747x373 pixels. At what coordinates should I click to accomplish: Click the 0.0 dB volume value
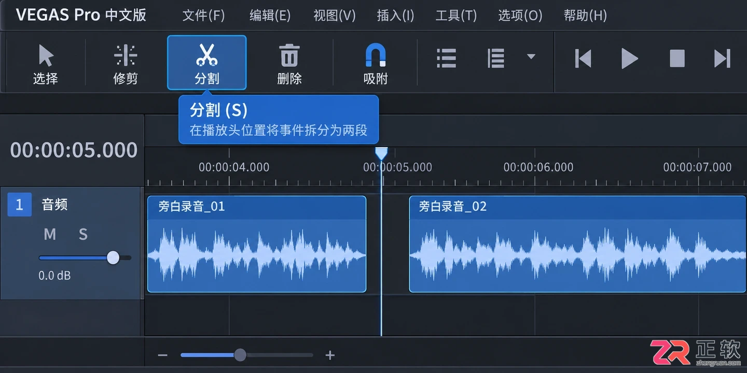54,276
